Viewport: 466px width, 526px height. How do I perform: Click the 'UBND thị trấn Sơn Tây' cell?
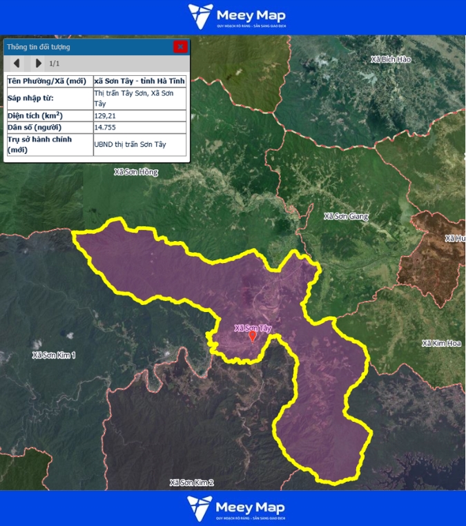tap(139, 145)
